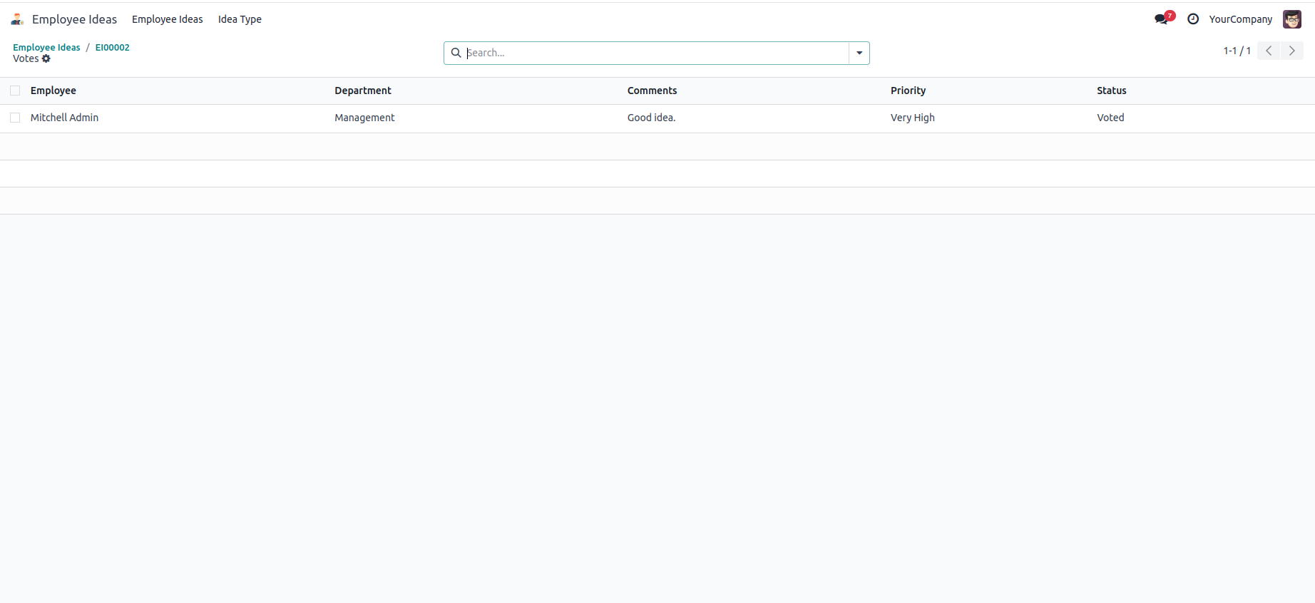Screen dimensions: 1315x603
Task: Focus the Search input field
Action: (656, 53)
